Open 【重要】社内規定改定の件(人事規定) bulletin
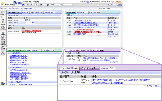Image resolution: width=162 pixels, height=101 pixels. click(87, 32)
